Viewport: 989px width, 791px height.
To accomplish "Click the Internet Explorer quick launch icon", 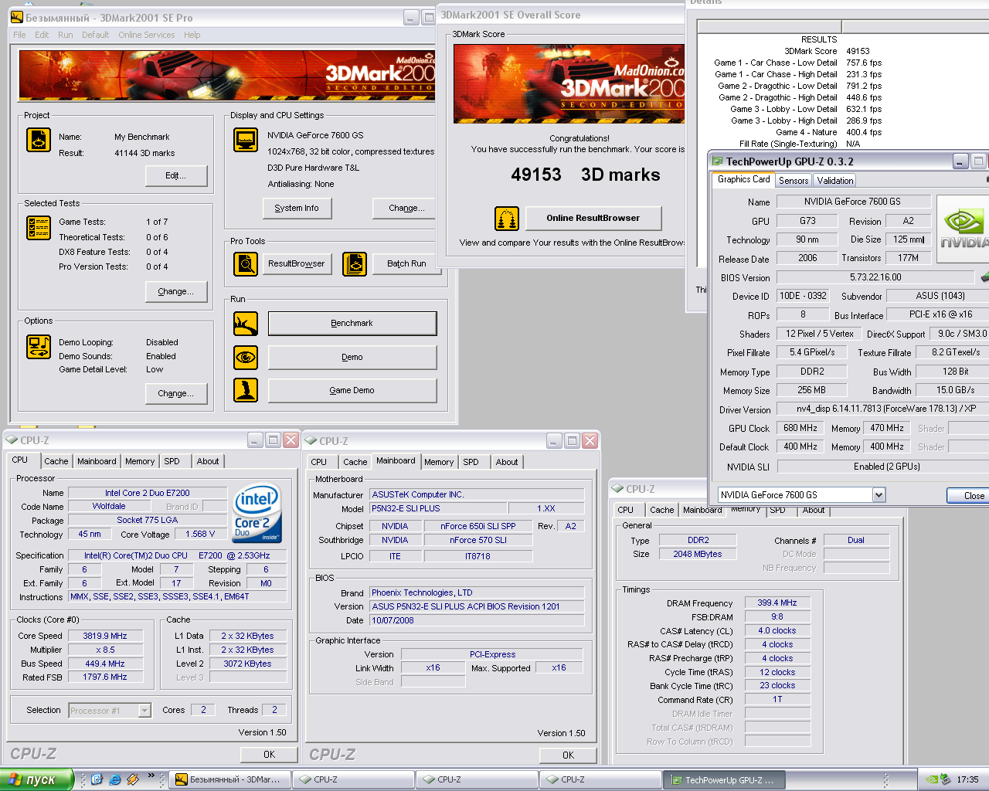I will [x=114, y=779].
